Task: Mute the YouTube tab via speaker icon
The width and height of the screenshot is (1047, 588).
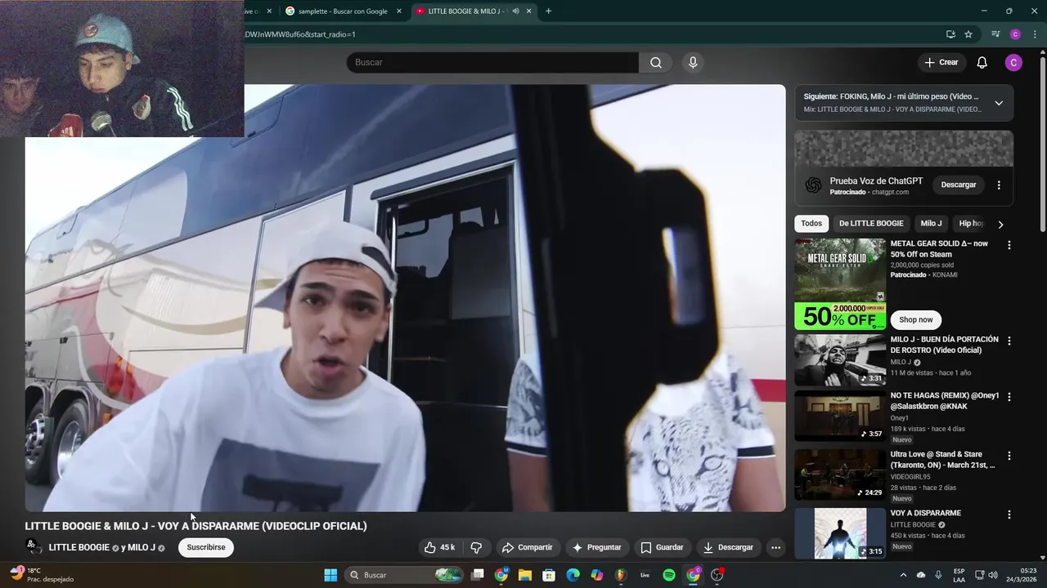Action: pyautogui.click(x=515, y=11)
